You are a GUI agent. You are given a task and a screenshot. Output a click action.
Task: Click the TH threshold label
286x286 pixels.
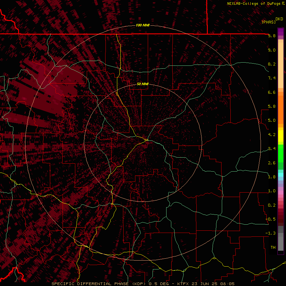pyautogui.click(x=273, y=248)
